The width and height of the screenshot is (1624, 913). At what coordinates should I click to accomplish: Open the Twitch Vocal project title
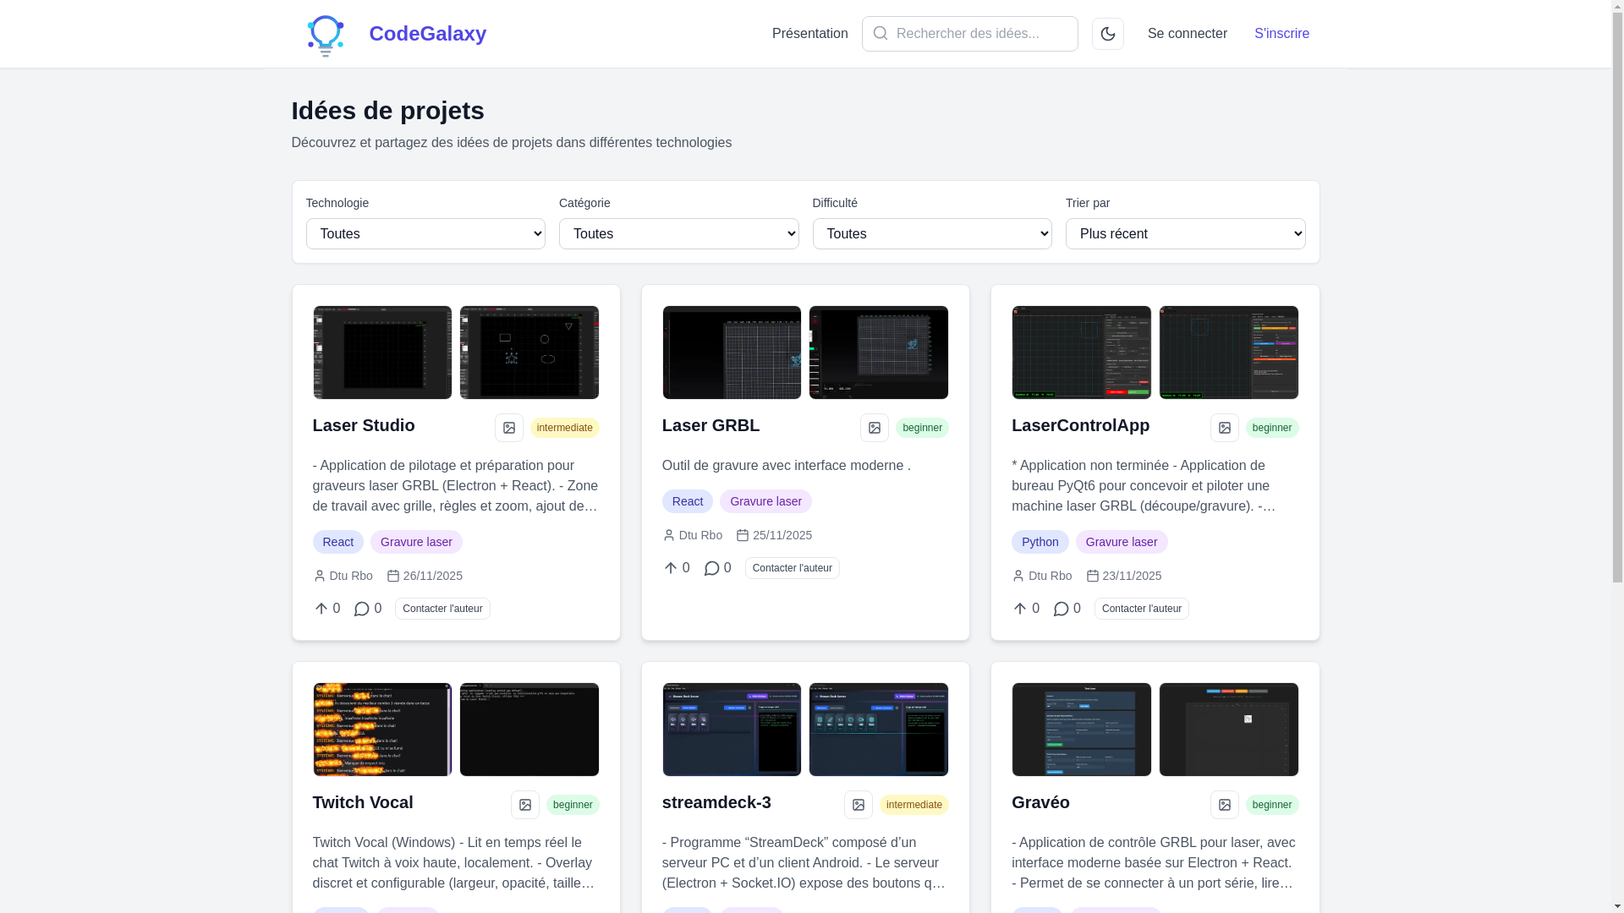click(x=363, y=802)
